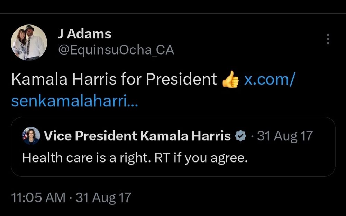Click the thumbs up emoji
The image size is (346, 216).
pos(230,80)
